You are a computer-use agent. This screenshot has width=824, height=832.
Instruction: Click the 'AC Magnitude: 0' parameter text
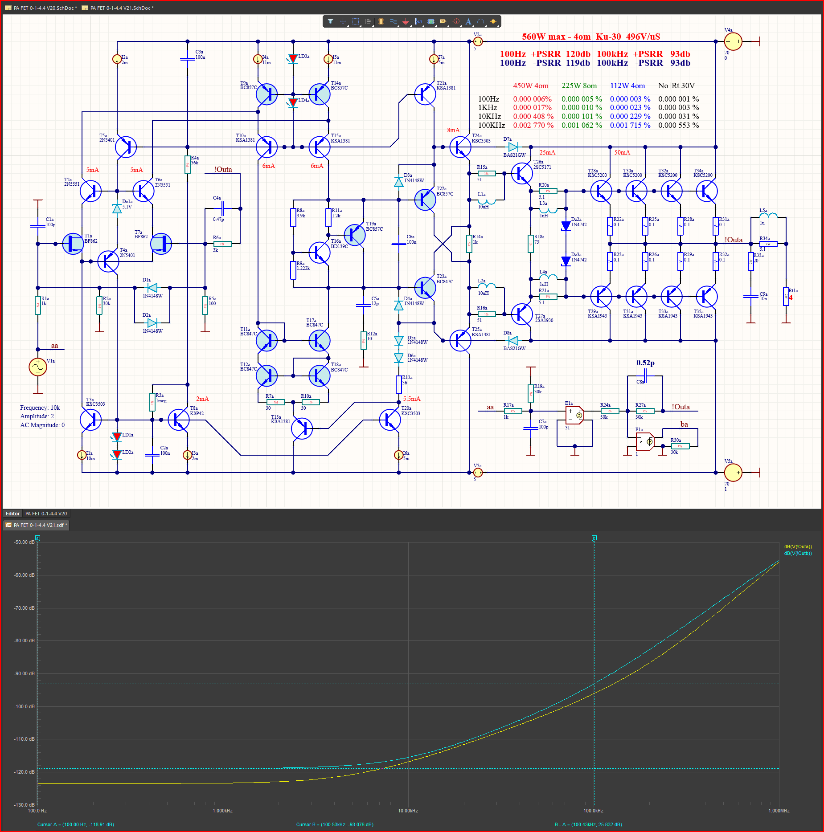tap(42, 425)
